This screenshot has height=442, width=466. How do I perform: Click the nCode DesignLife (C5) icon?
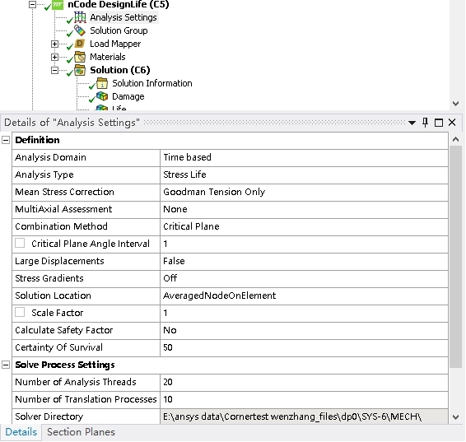[x=58, y=4]
